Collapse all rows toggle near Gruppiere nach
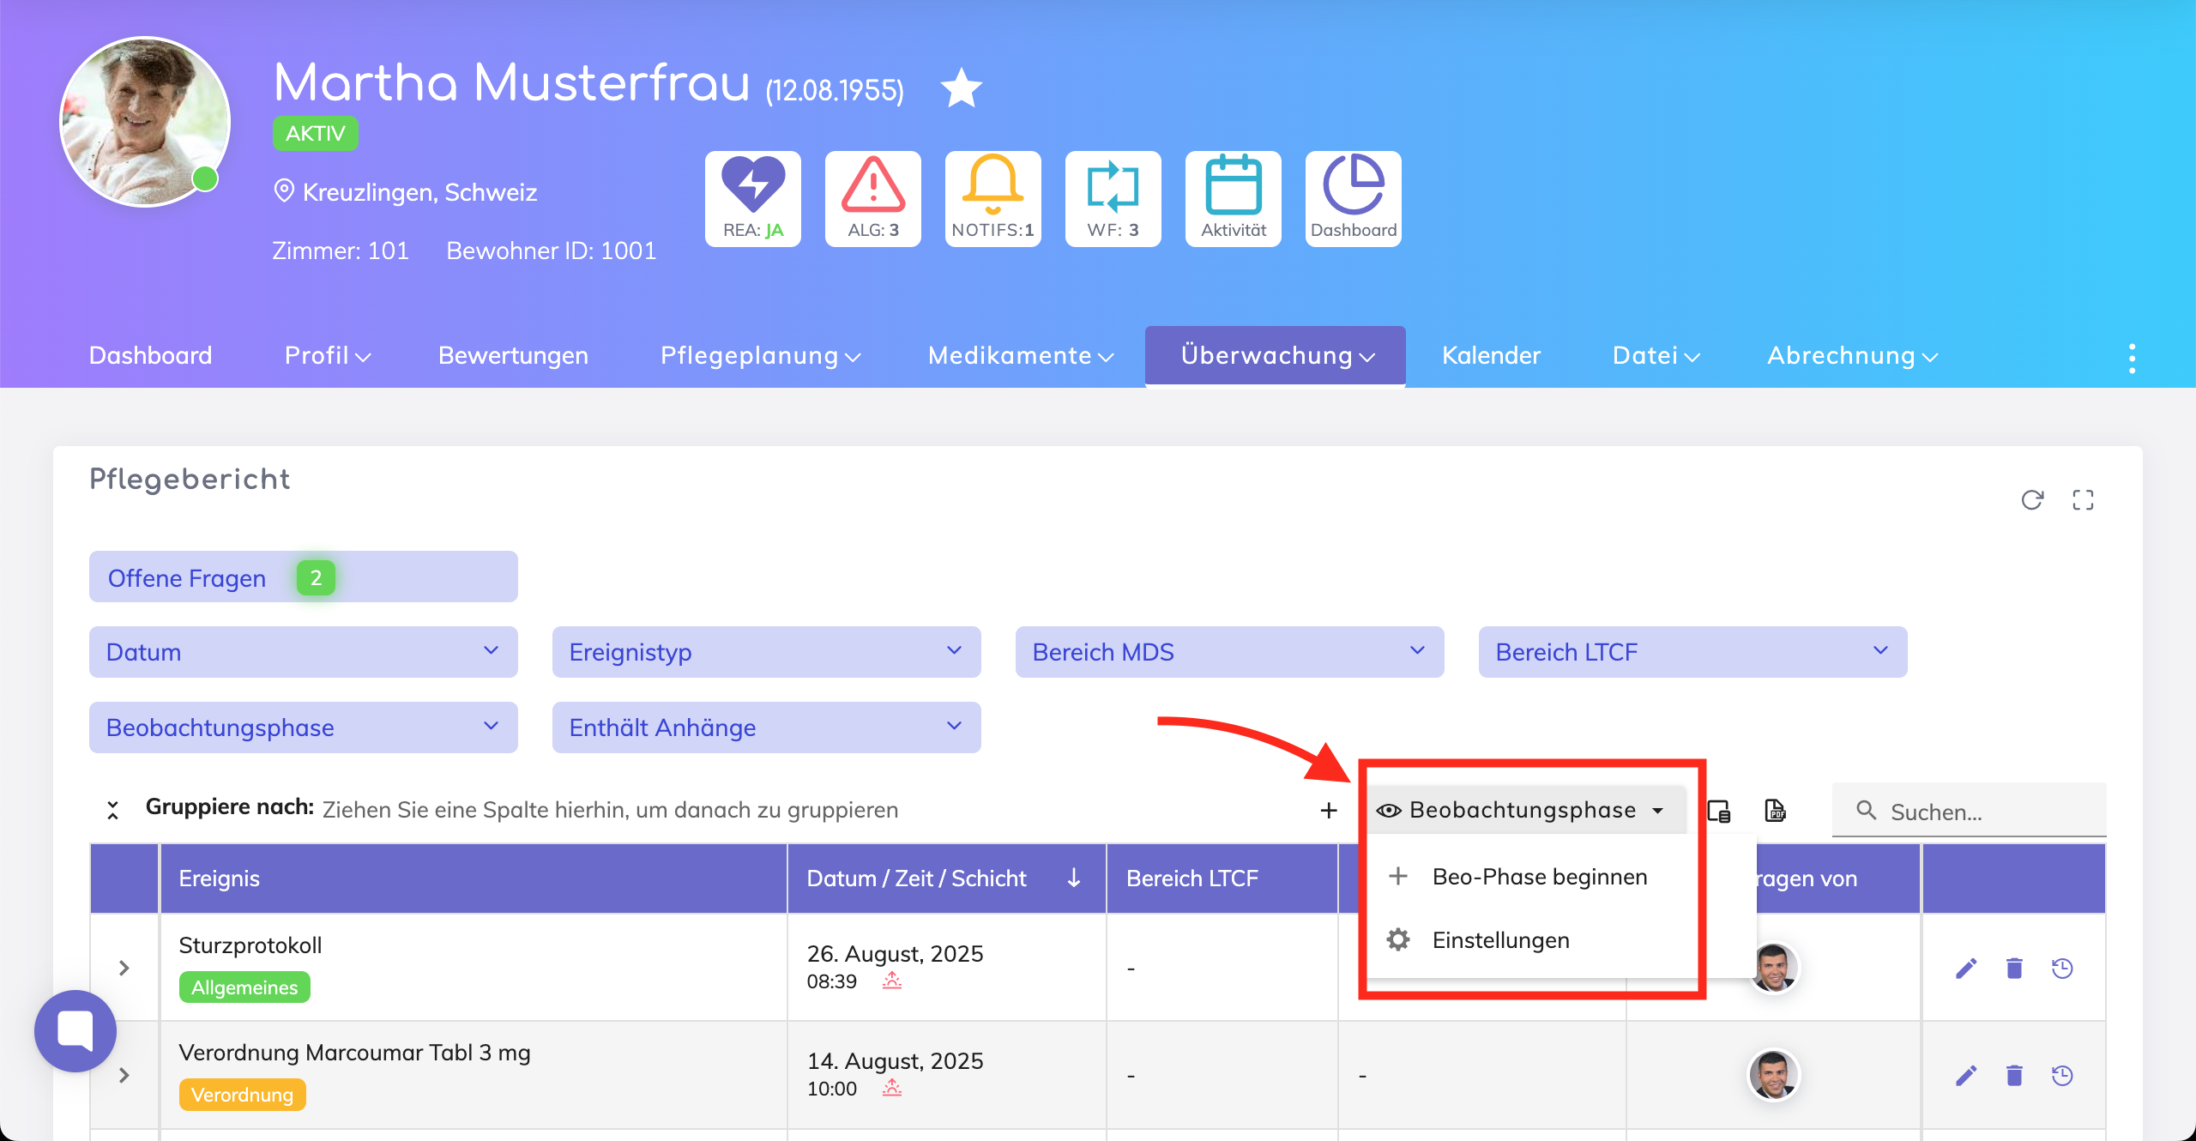2196x1141 pixels. point(112,810)
